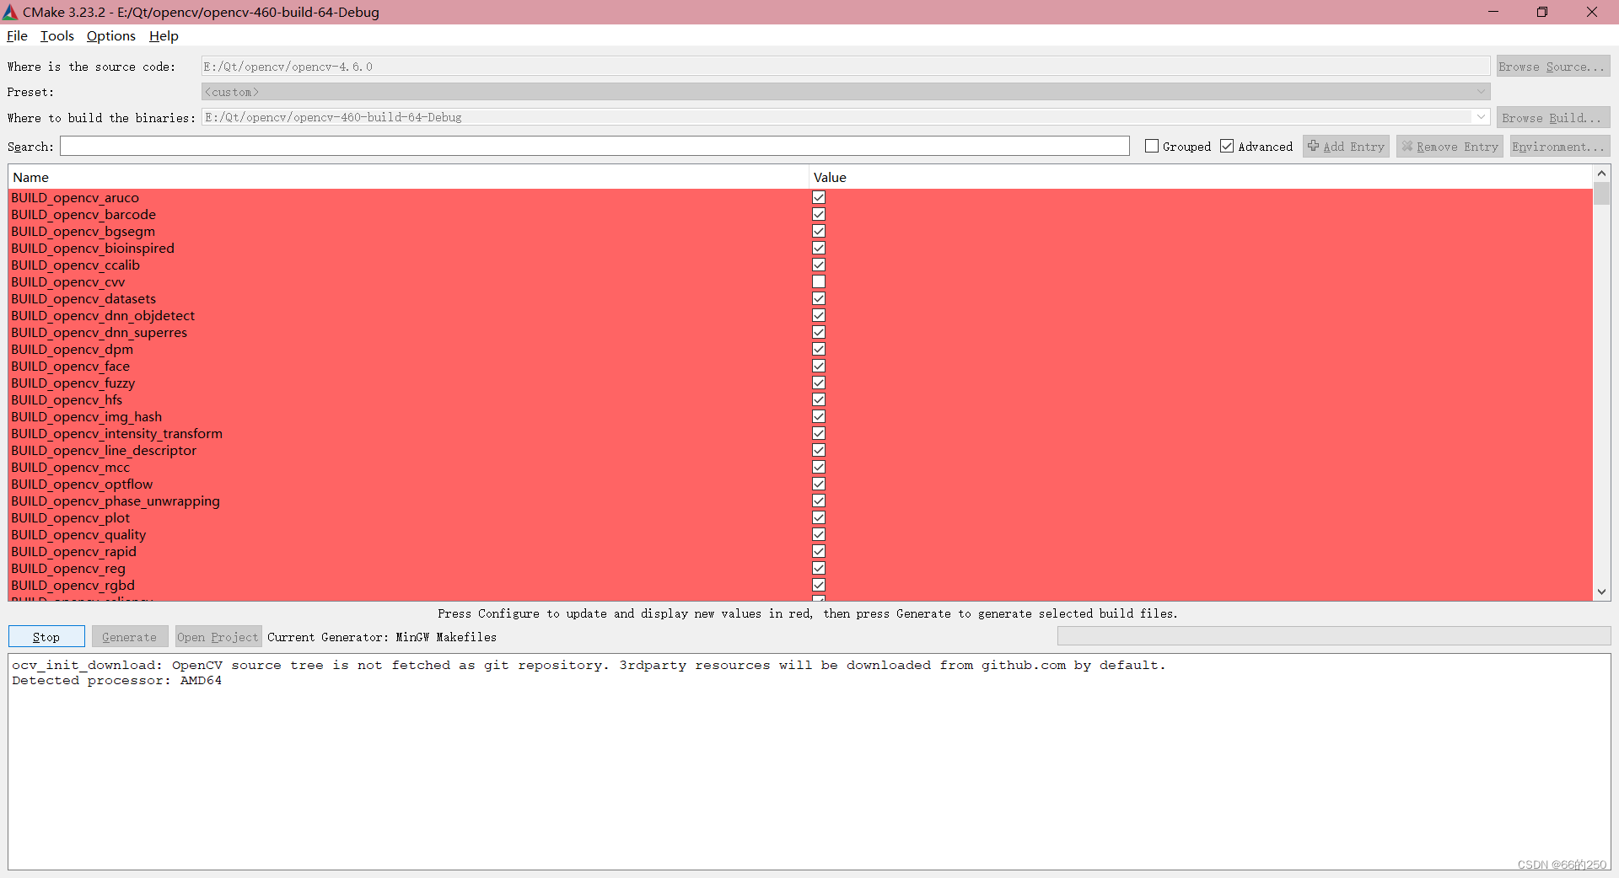Uncheck BUILD_opencv_ccalib checkbox
1619x878 pixels.
(819, 265)
